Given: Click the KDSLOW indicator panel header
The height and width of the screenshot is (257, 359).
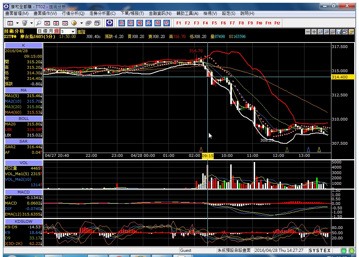Looking at the screenshot, I should pos(23,221).
